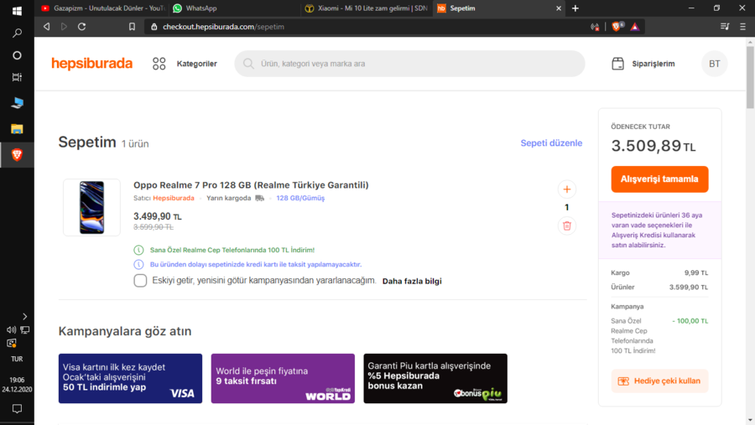The width and height of the screenshot is (755, 425).
Task: Click Alışveriş Kredisi info text
Action: [657, 230]
